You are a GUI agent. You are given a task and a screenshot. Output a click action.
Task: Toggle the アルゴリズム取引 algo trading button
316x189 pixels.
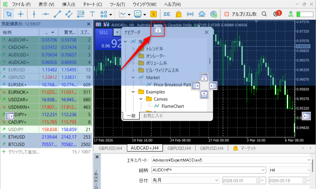240,14
